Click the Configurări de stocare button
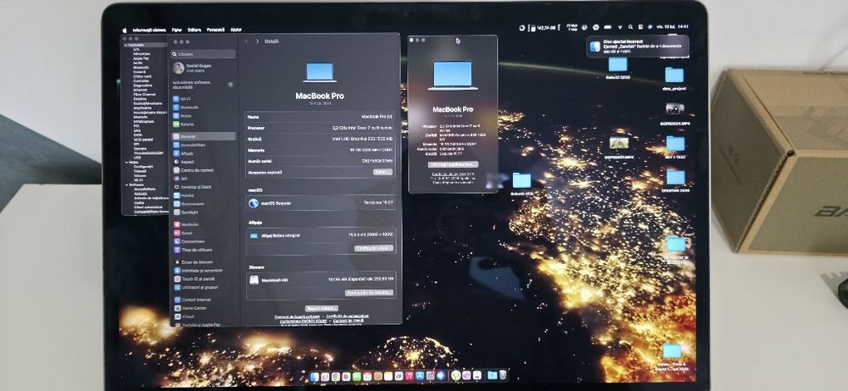The image size is (848, 391). tap(370, 292)
